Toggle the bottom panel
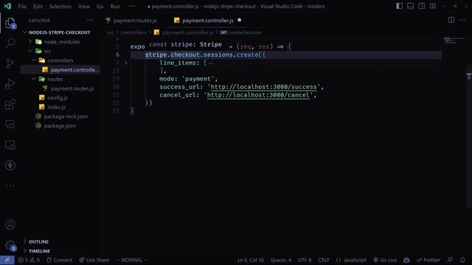This screenshot has width=472, height=265. click(410, 6)
